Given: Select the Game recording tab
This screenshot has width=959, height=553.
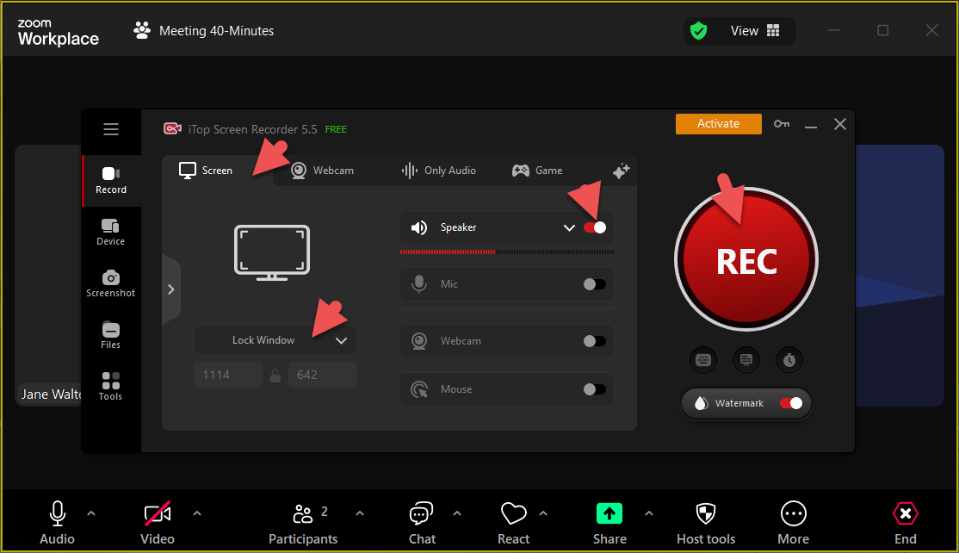Looking at the screenshot, I should pos(537,170).
